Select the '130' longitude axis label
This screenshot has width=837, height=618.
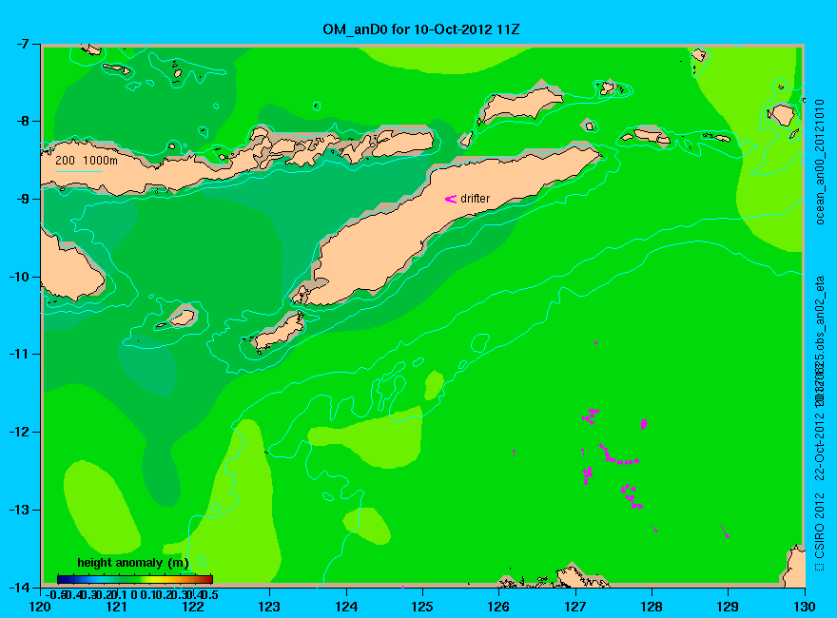[805, 607]
